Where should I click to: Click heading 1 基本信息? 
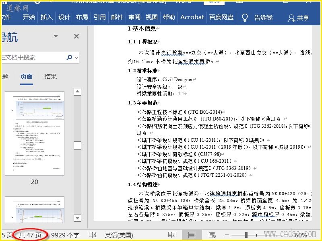pos(142,29)
